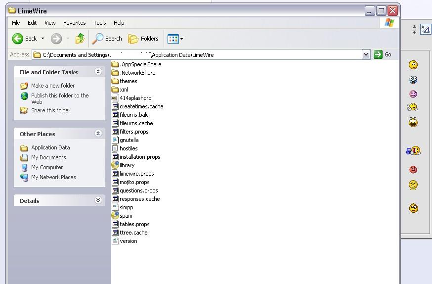The height and width of the screenshot is (284, 432).
Task: Click the Windows flag logo in menu bar
Action: point(389,23)
